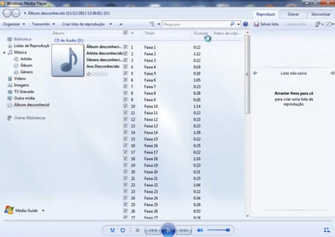Skip to next track
This screenshot has width=335, height=237.
click(184, 230)
